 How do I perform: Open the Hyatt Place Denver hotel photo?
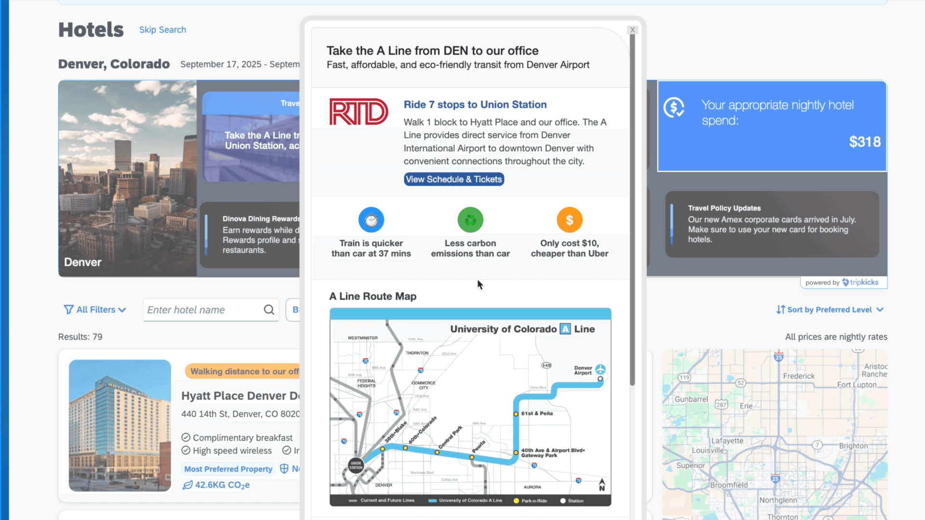[x=120, y=425]
